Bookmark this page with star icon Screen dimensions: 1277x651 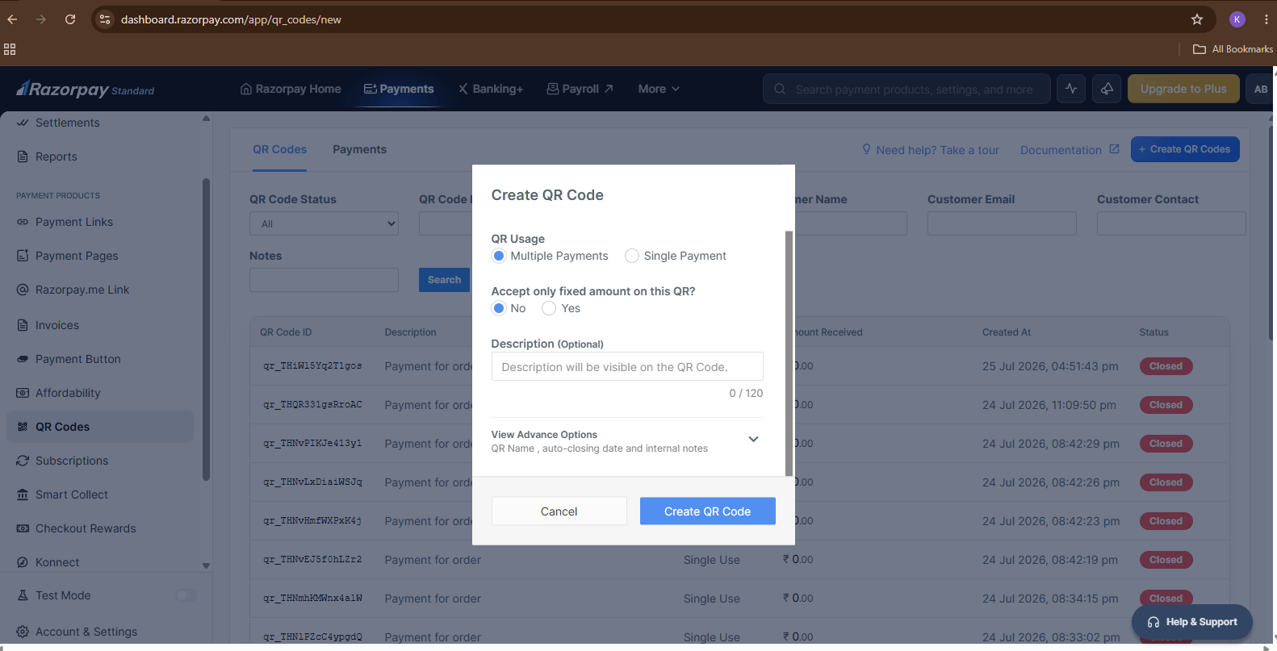coord(1197,19)
